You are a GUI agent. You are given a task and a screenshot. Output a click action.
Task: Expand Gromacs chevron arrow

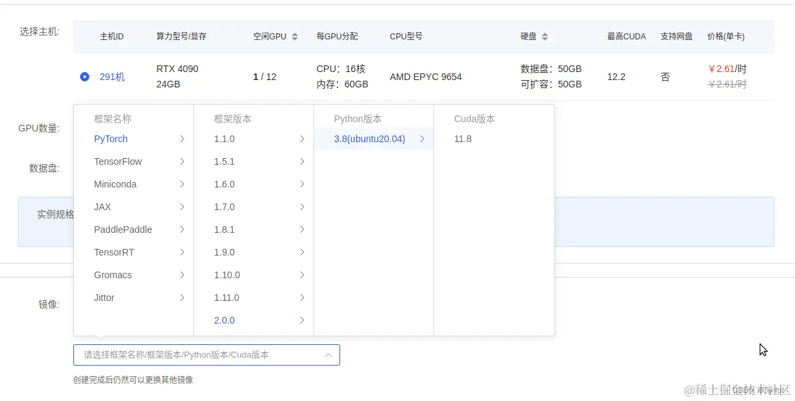(182, 275)
